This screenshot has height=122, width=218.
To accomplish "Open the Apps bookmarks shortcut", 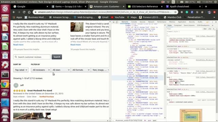I will 17,17.
